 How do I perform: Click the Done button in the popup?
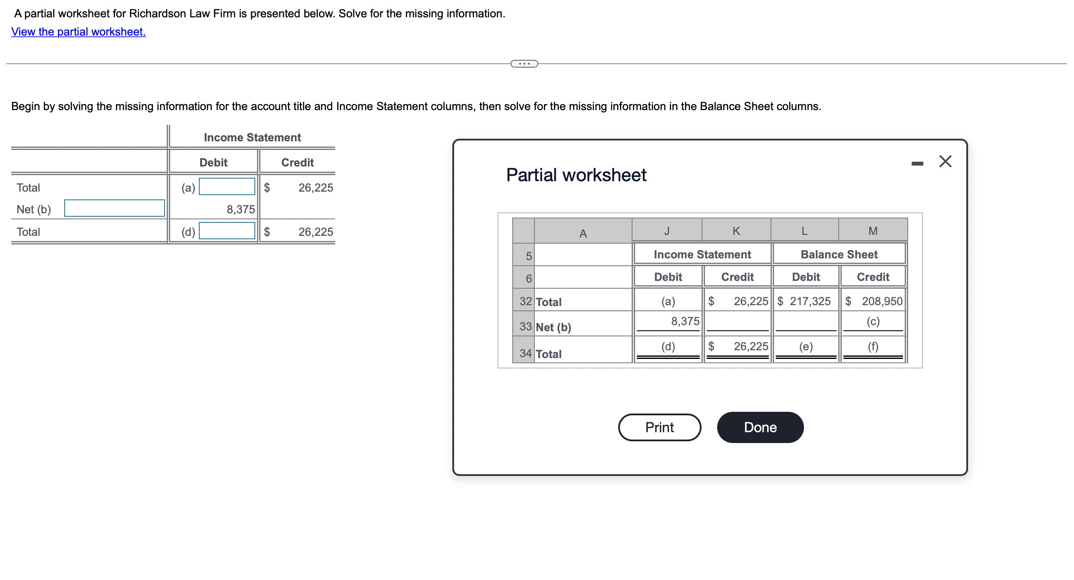click(x=760, y=427)
